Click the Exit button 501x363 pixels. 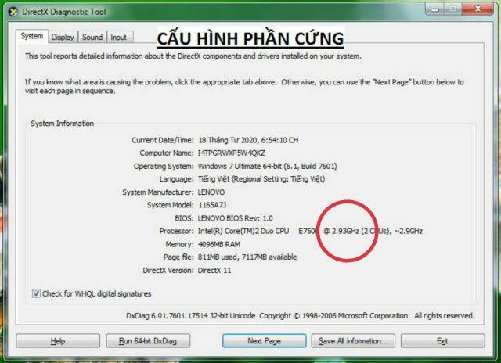coord(442,341)
